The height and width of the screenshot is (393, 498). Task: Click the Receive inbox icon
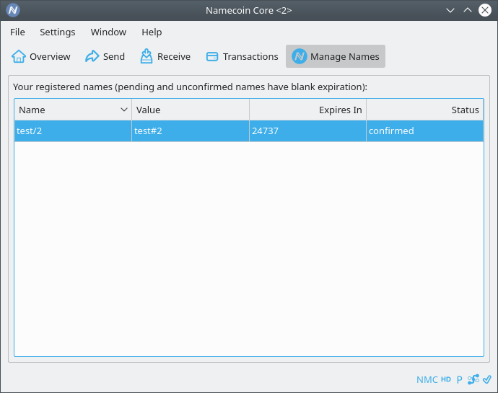[147, 56]
